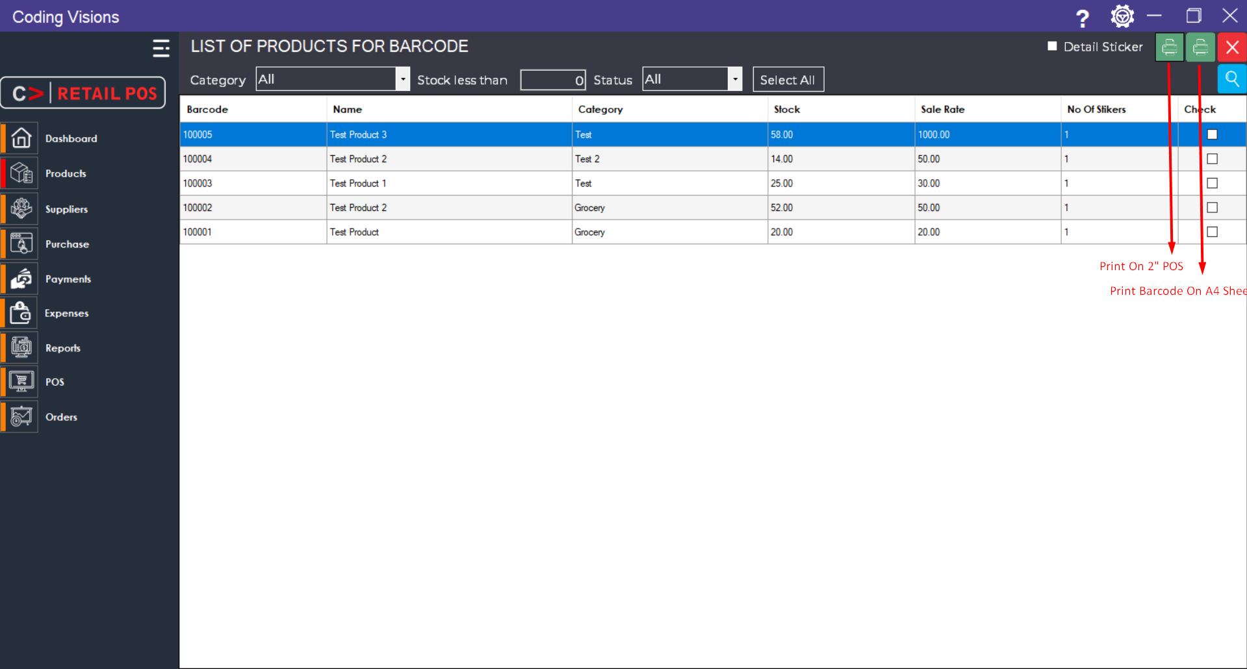Go to Purchase menu label
Screen dimensions: 1247x669
pos(67,244)
